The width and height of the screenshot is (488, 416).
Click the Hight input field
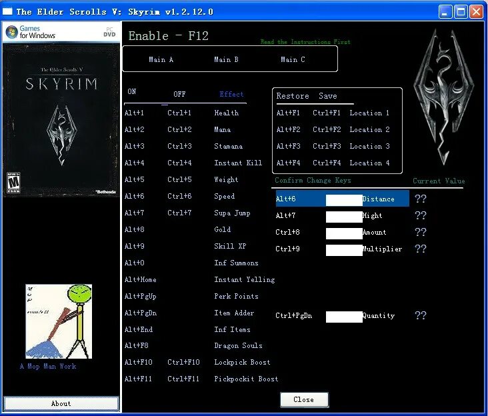pos(344,217)
